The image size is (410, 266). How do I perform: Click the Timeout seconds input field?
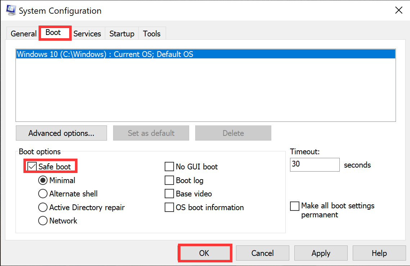click(x=315, y=165)
